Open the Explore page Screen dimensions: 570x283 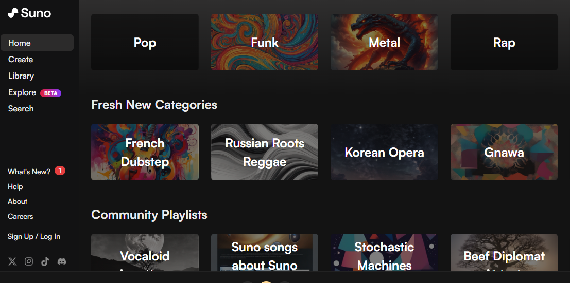click(x=22, y=92)
